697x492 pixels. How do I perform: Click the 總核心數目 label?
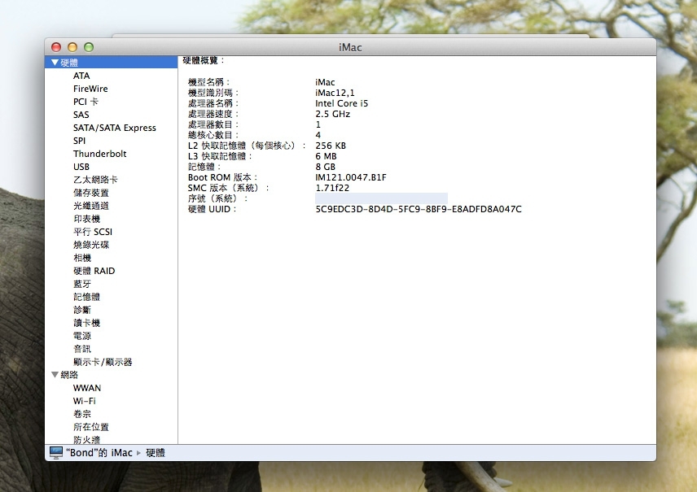213,135
